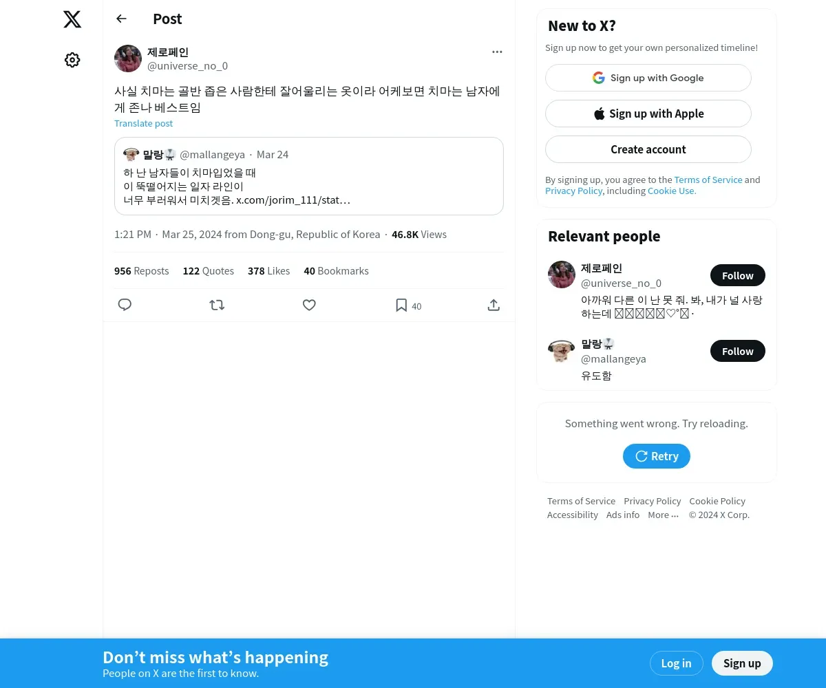Click the repost arrows icon
Screen dimensions: 826x688
[x=217, y=305]
